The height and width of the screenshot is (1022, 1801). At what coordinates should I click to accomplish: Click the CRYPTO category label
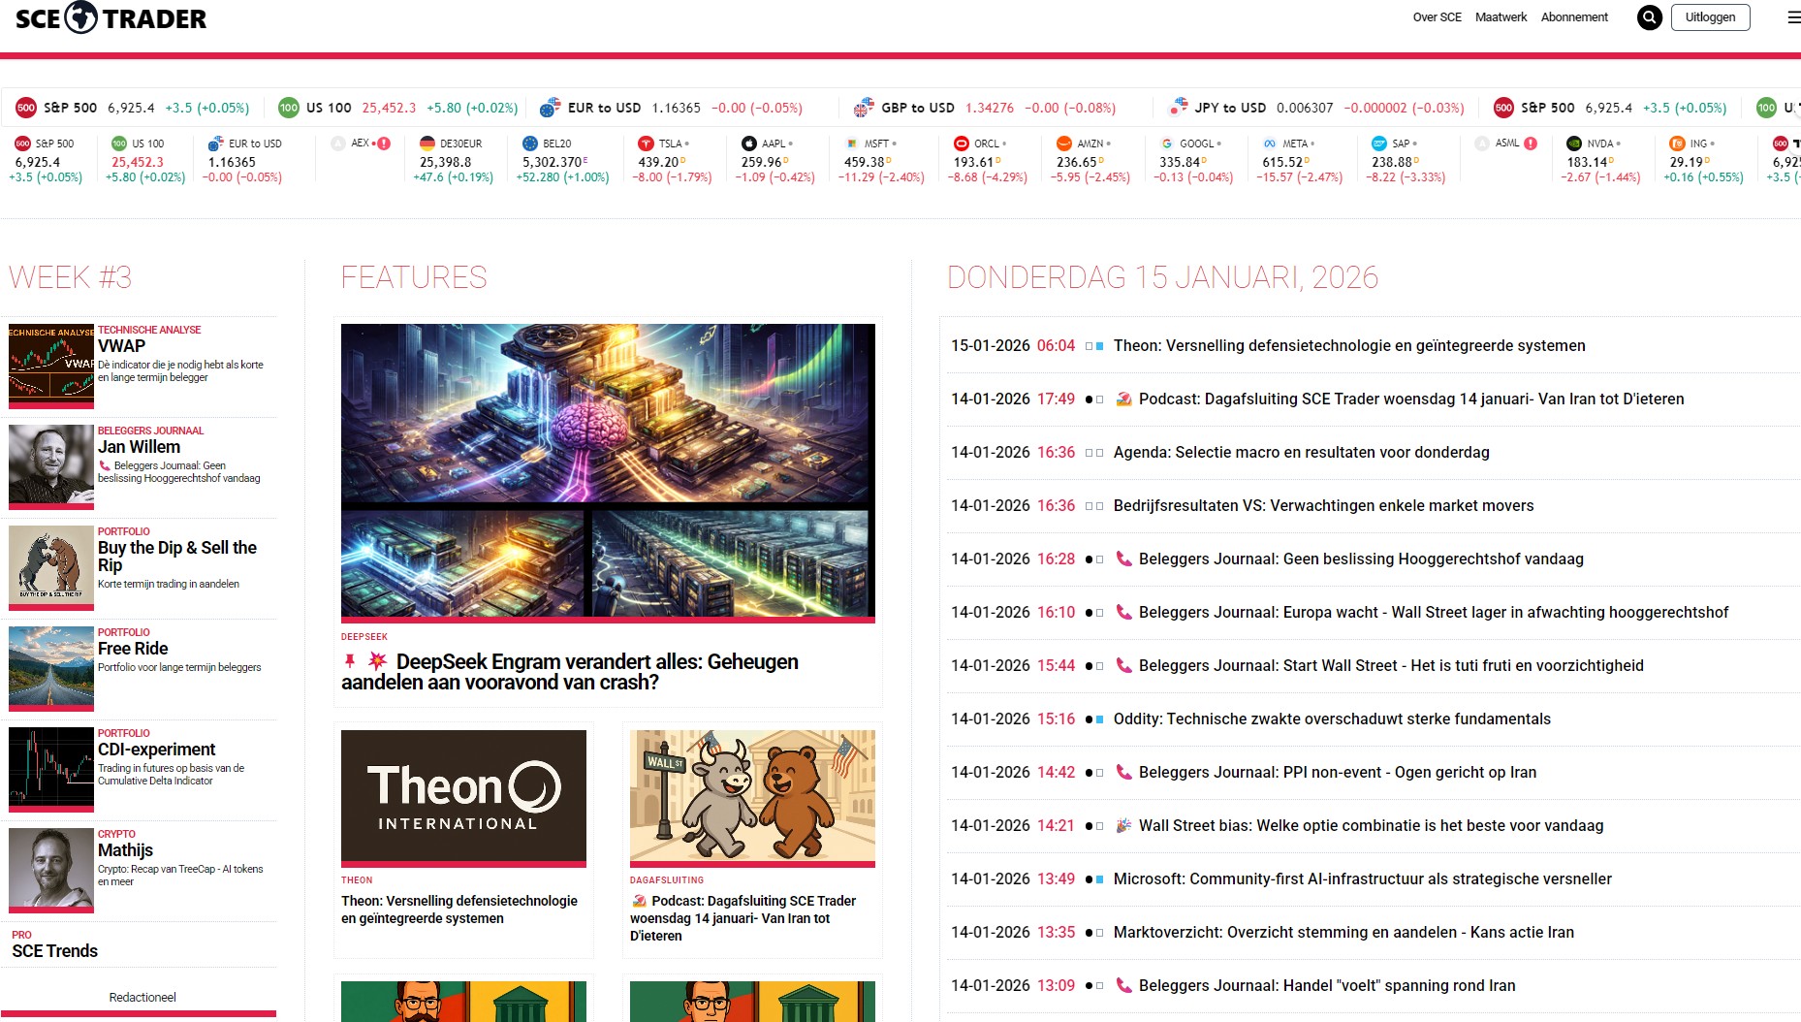point(116,834)
